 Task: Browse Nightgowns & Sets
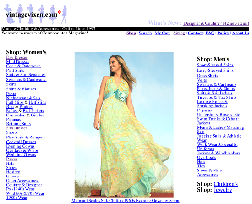pyautogui.click(x=23, y=98)
